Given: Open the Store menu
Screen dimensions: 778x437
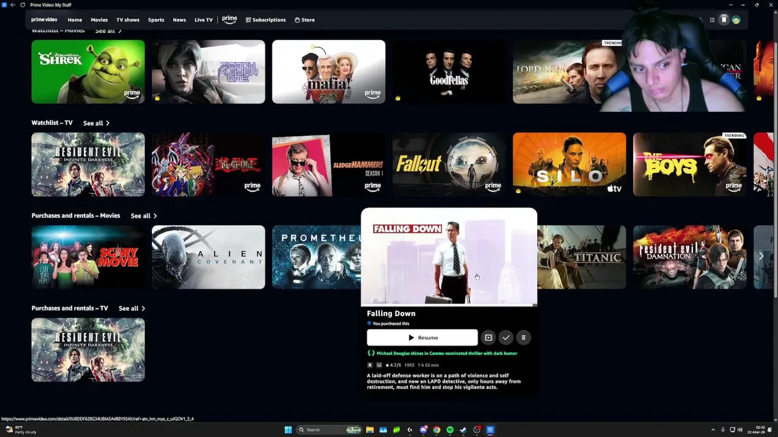Looking at the screenshot, I should (x=305, y=20).
